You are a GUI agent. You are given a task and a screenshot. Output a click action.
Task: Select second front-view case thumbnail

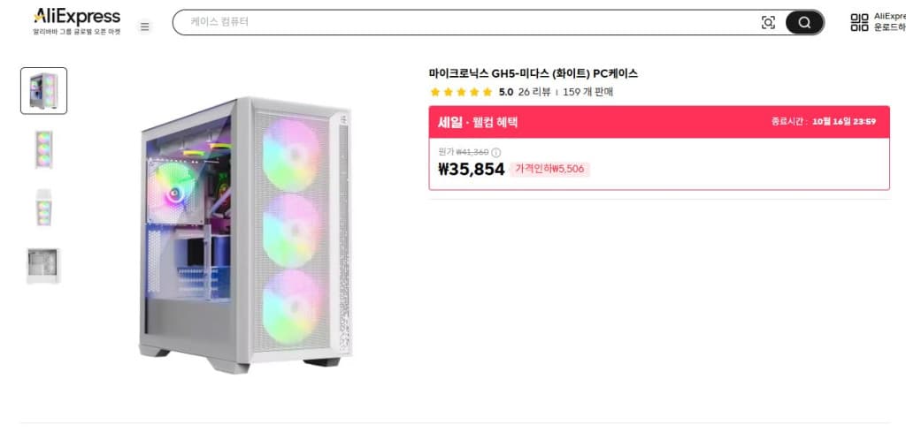pos(44,149)
